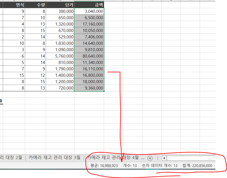
Task: Click status bar 평균: 16,988,923
Action: tap(104, 165)
